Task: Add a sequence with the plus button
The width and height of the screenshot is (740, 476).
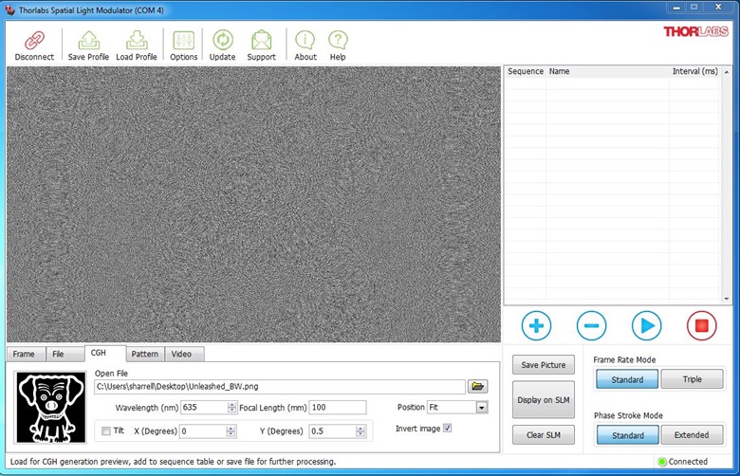Action: [x=536, y=325]
